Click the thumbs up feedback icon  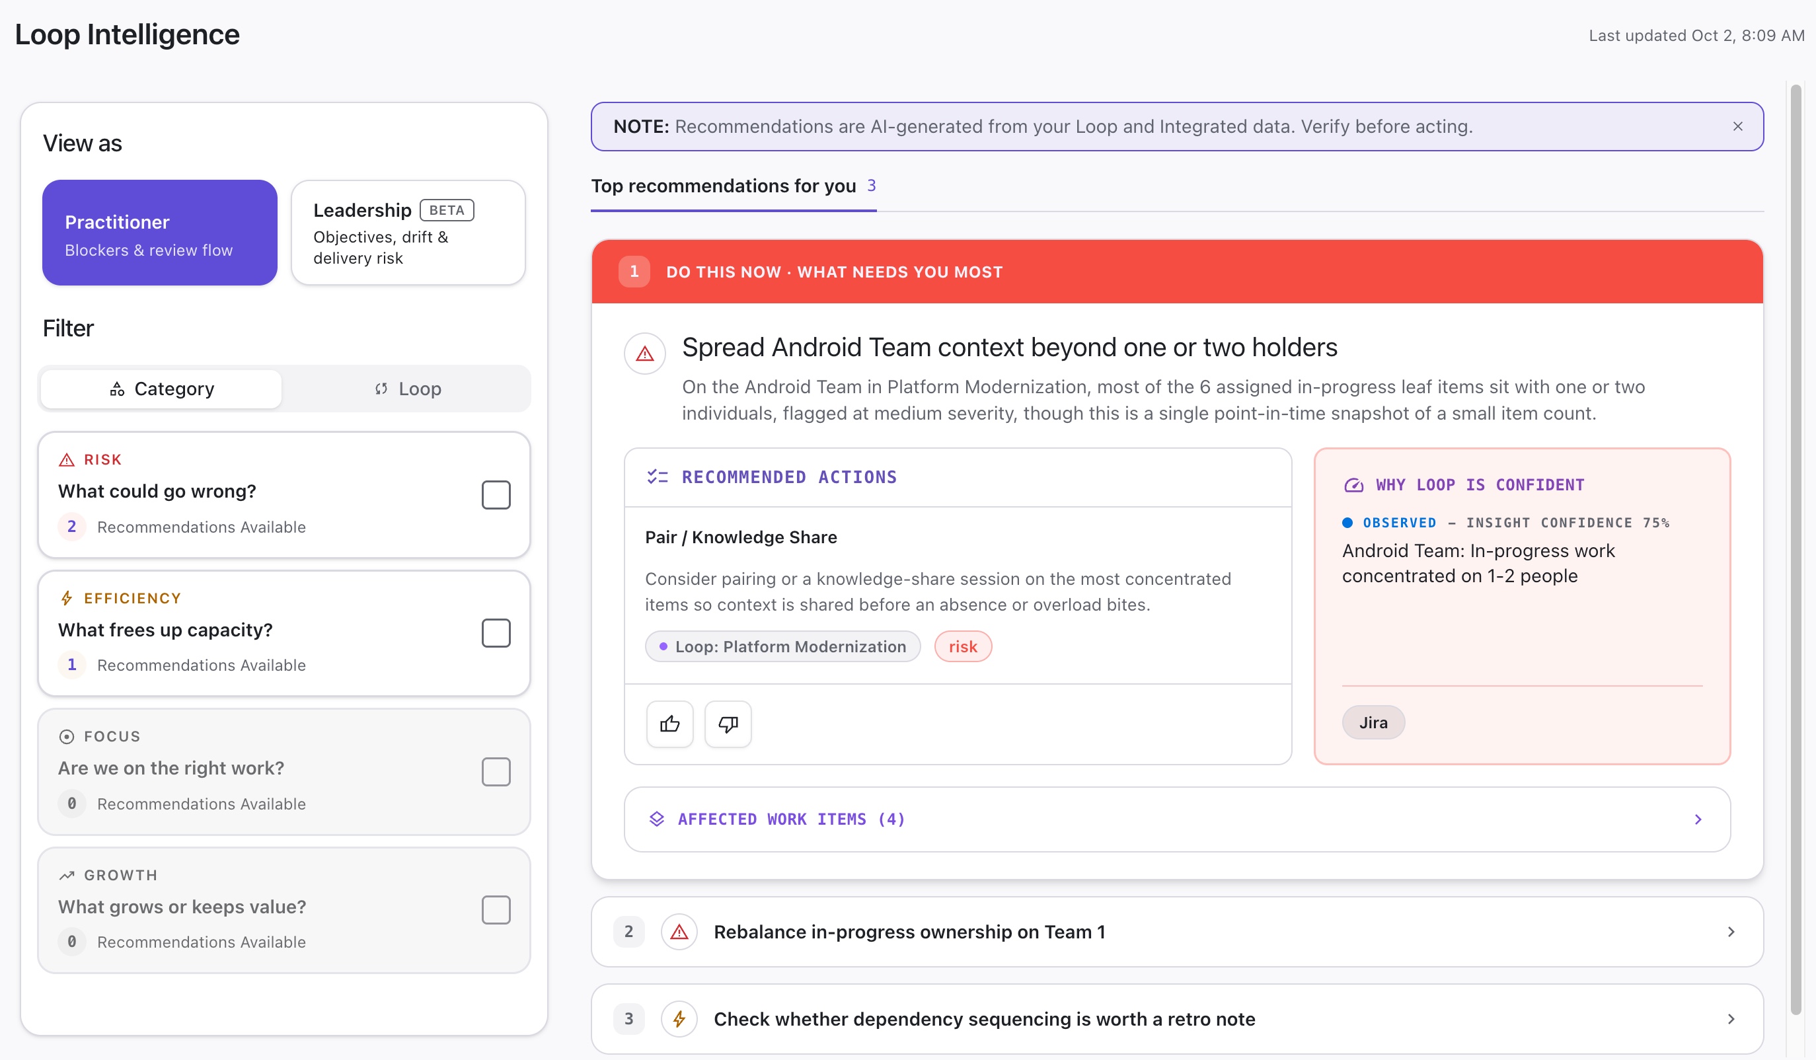tap(669, 724)
